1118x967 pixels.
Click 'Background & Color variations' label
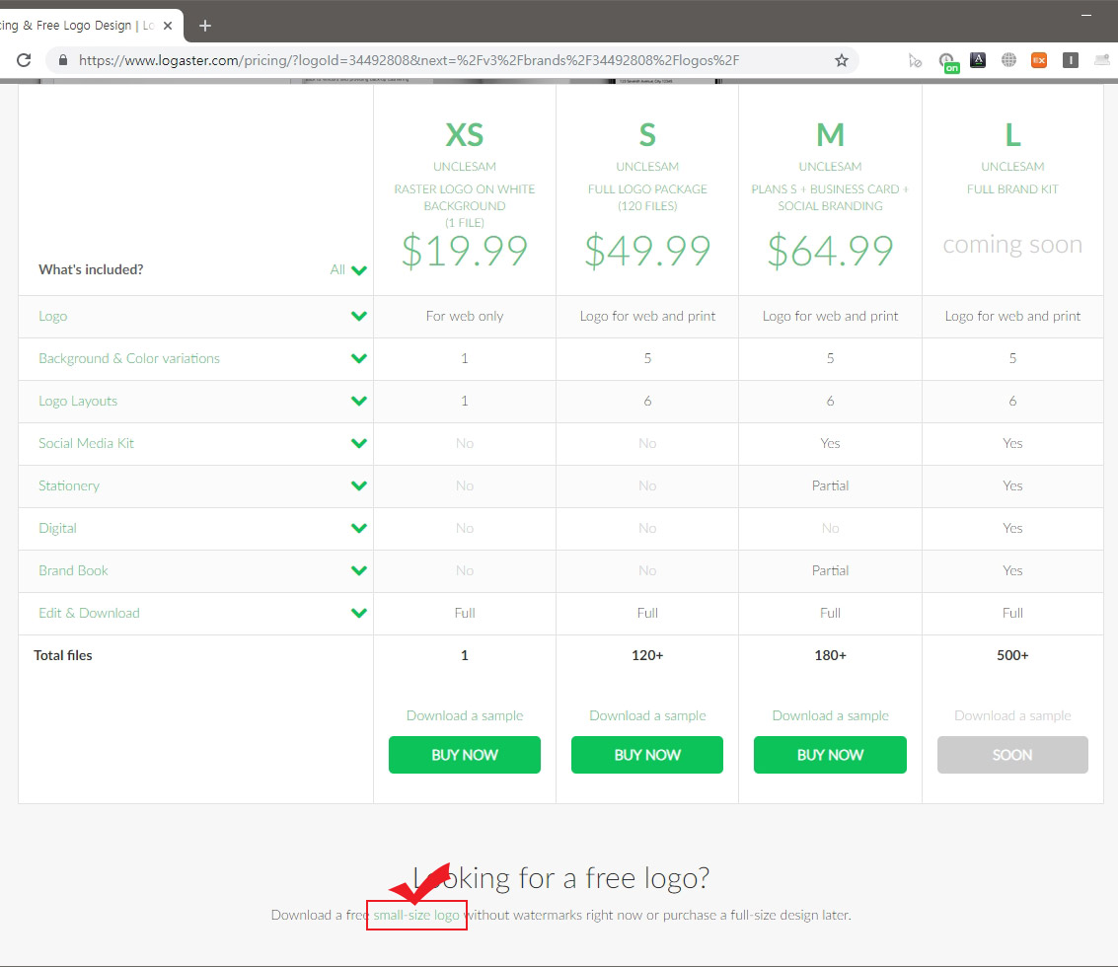tap(129, 358)
